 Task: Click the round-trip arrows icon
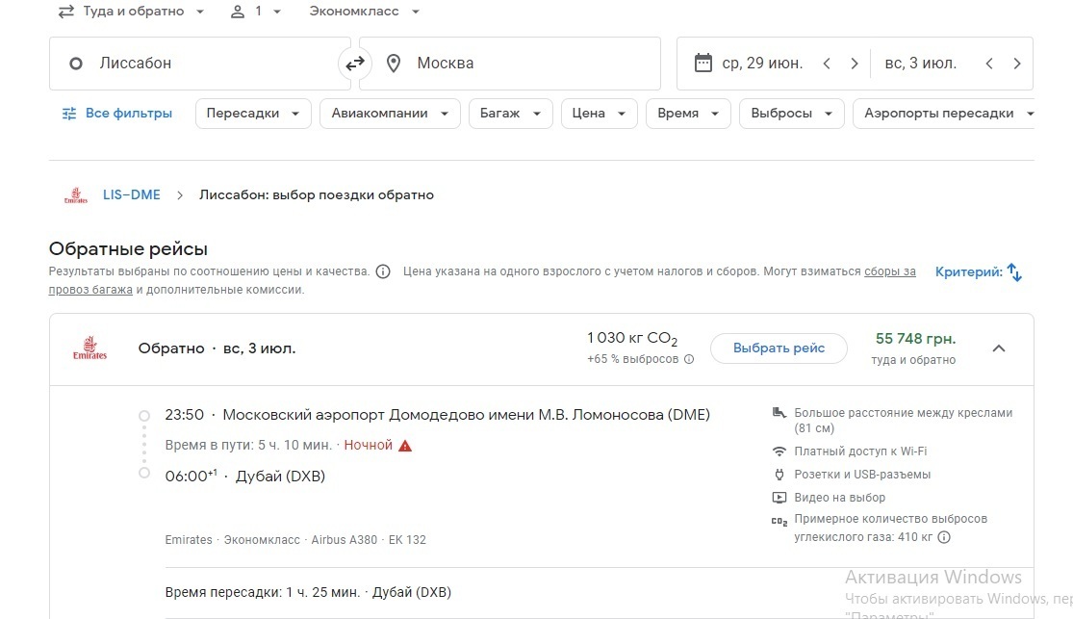(x=65, y=12)
